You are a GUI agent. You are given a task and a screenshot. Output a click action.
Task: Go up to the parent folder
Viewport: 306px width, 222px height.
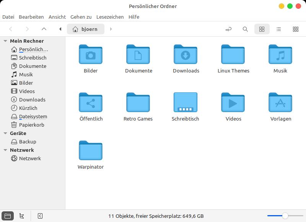pos(44,29)
